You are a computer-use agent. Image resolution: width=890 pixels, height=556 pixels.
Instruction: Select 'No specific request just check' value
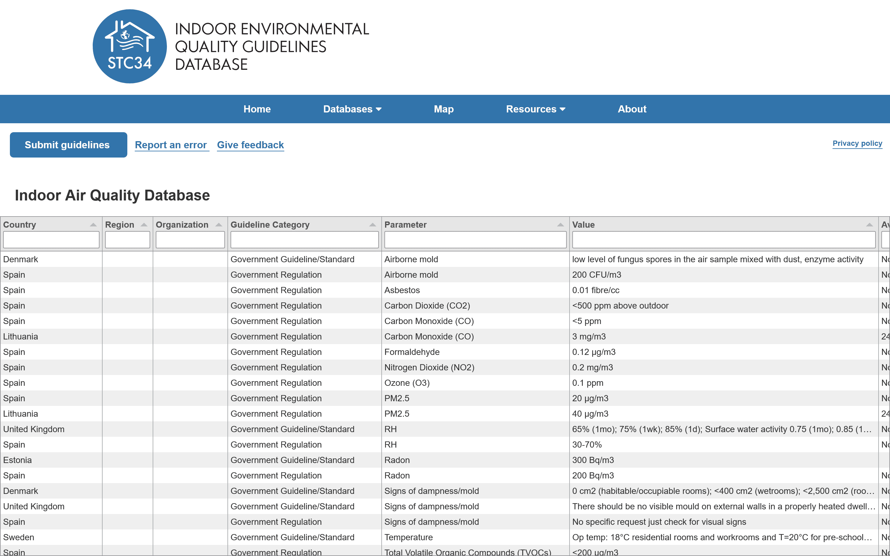point(724,522)
